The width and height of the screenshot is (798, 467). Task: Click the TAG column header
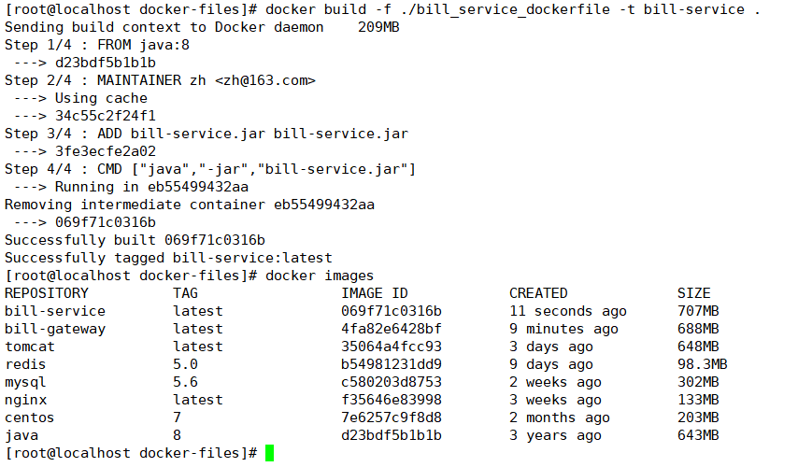click(185, 293)
